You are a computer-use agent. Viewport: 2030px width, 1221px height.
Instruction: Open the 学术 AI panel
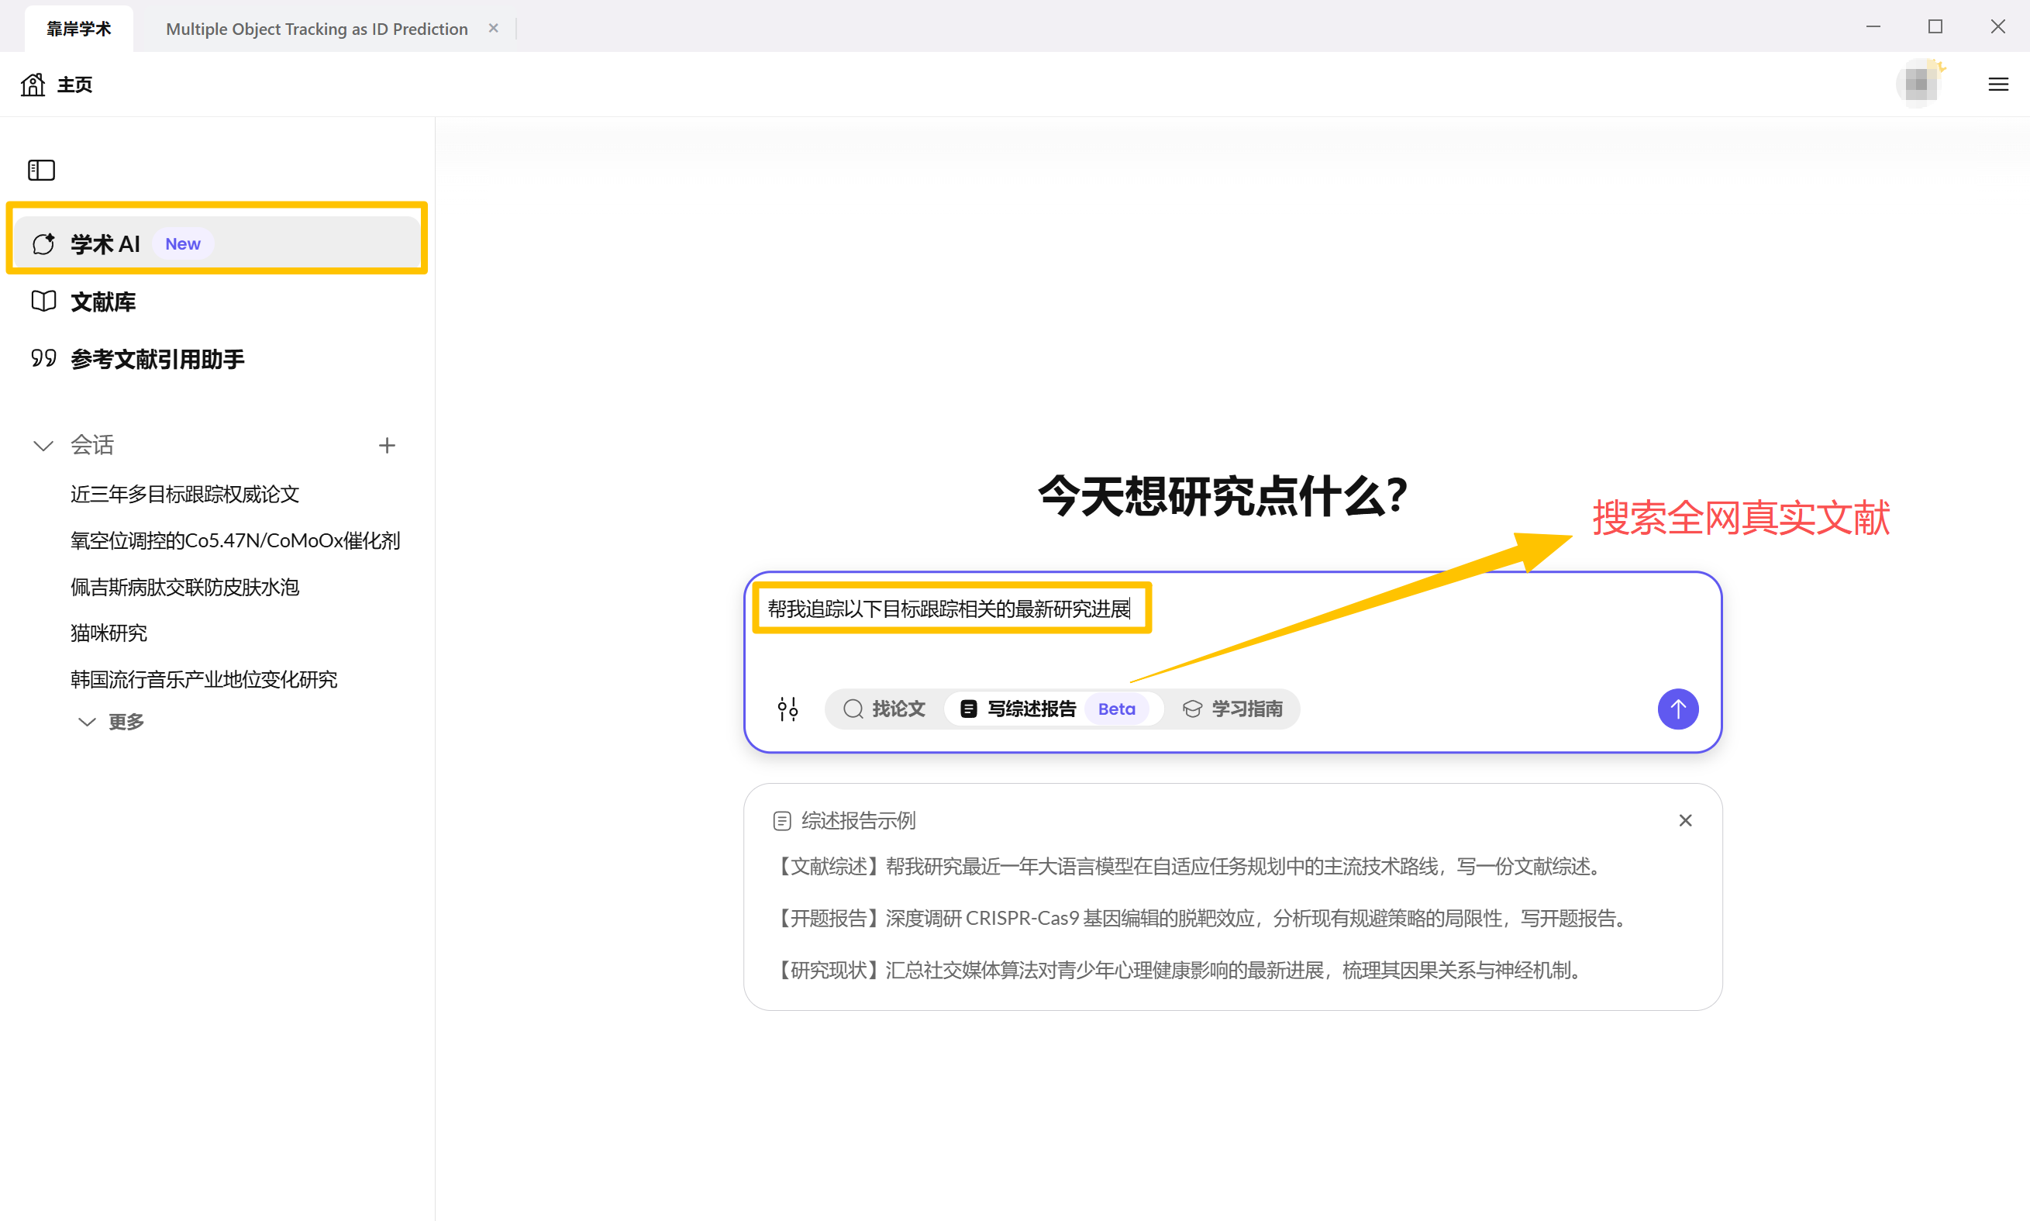[105, 243]
